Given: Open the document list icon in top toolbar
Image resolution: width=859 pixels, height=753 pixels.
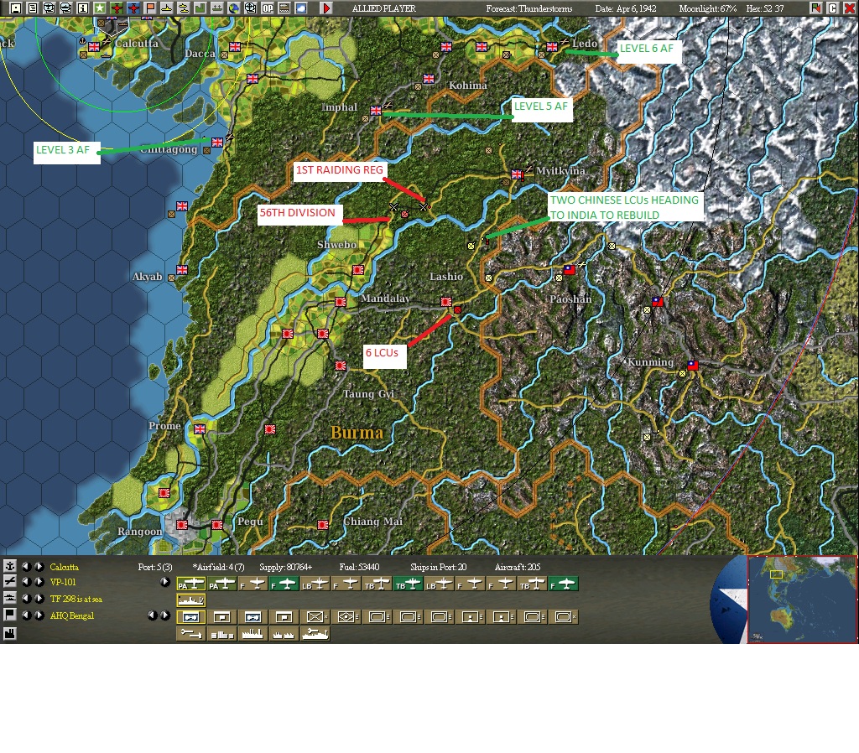Looking at the screenshot, I should tap(33, 8).
